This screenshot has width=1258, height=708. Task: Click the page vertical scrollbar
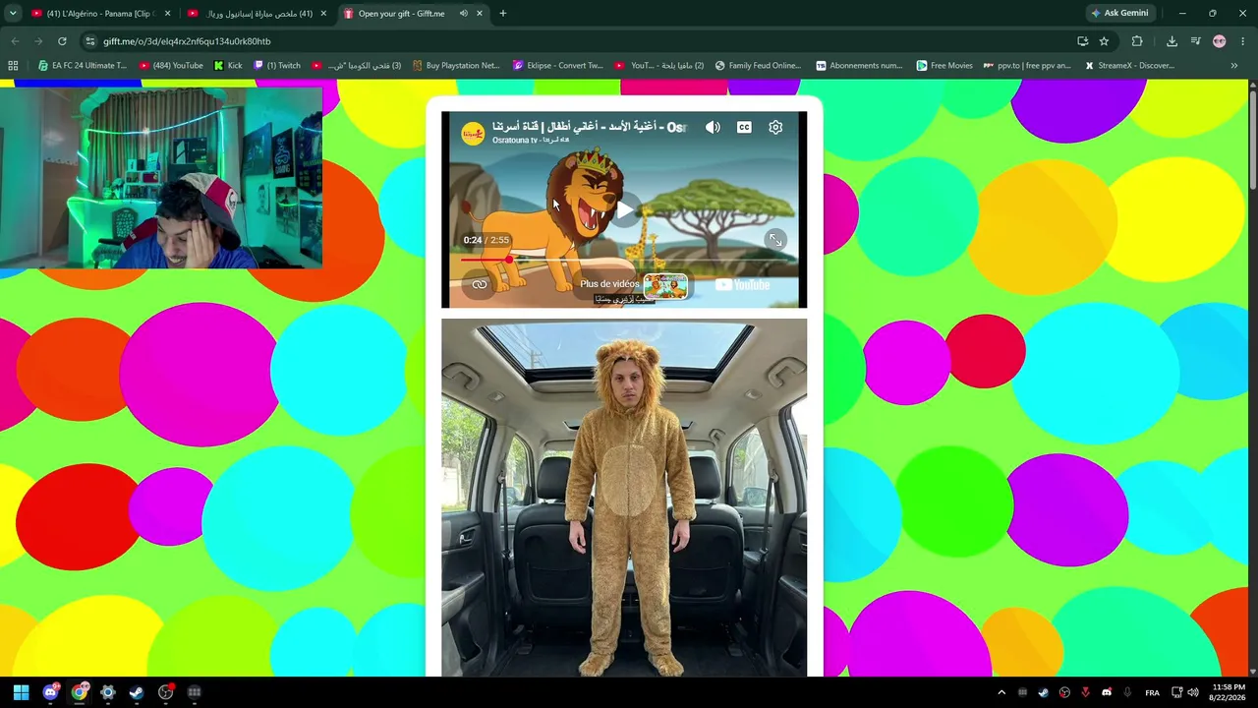(x=1252, y=138)
